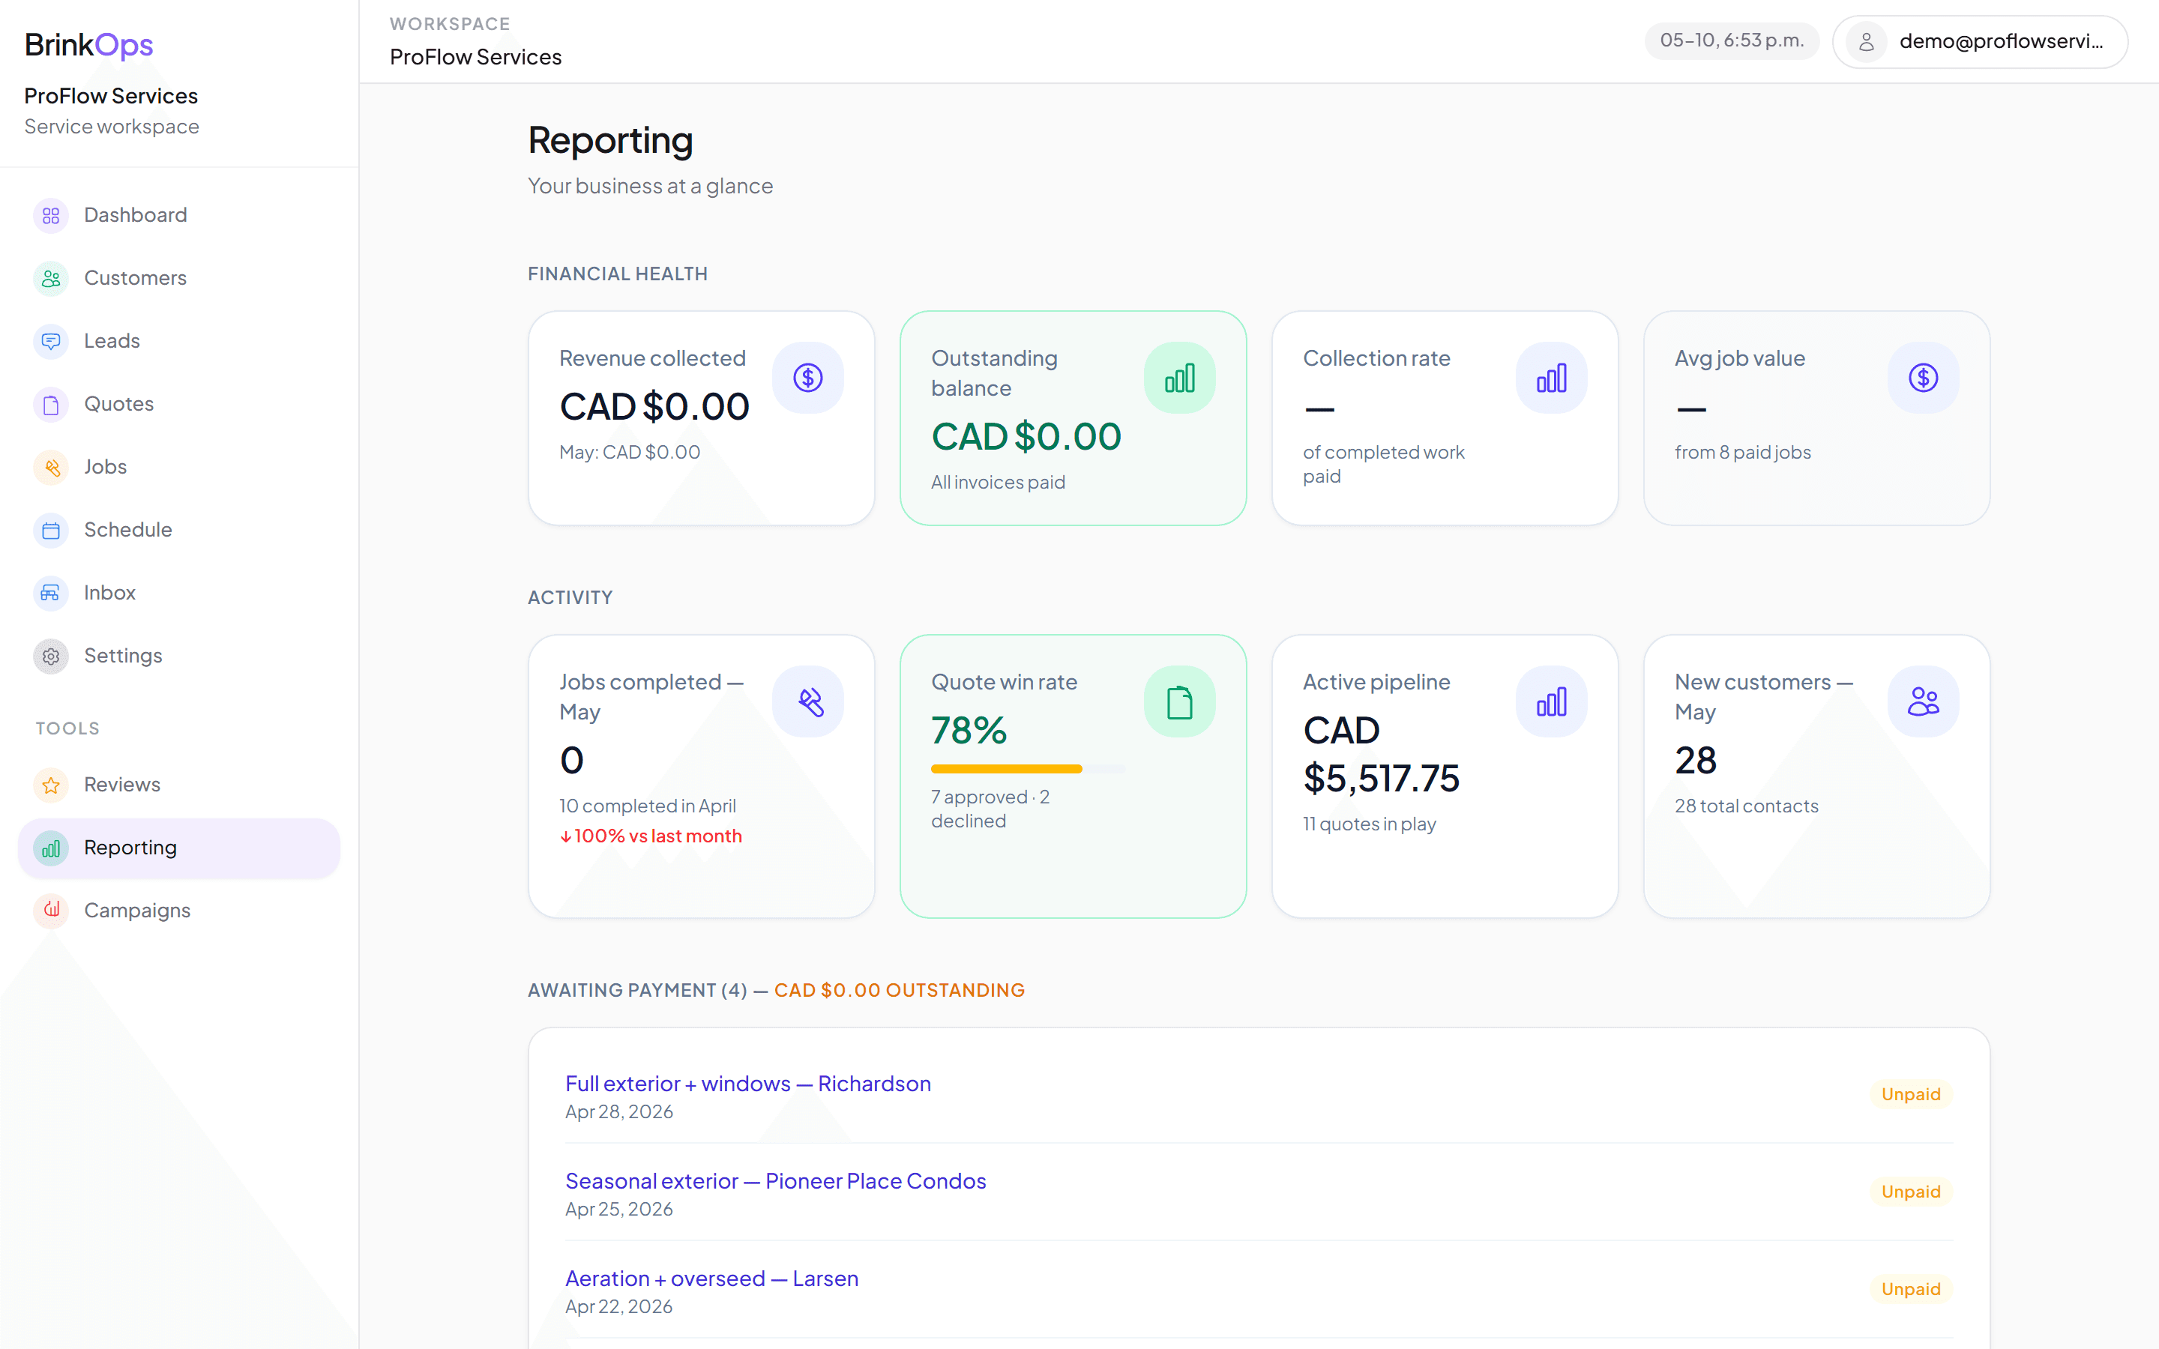Click the 05-10, 6:53 p.m. timestamp pill
Viewport: 2159px width, 1349px height.
(x=1731, y=41)
